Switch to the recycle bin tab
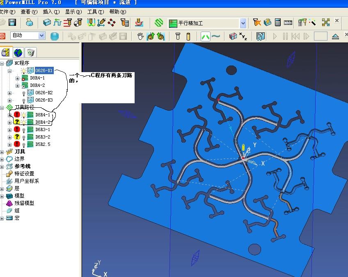This screenshot has width=348, height=277. click(x=31, y=53)
